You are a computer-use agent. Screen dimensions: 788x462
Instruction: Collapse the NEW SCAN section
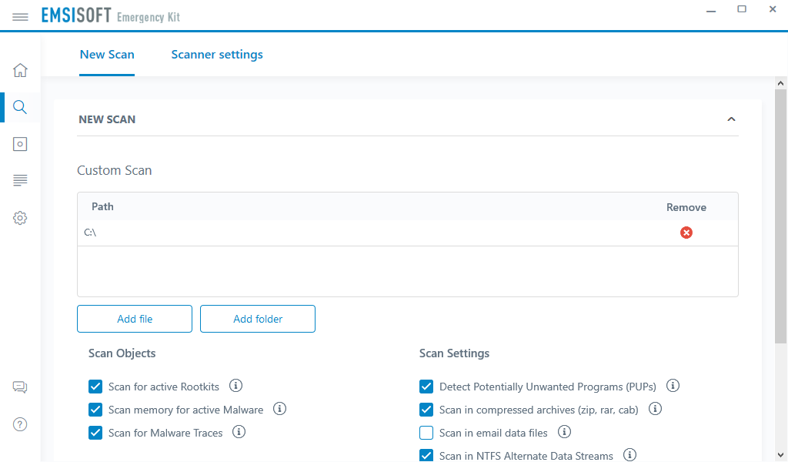(x=731, y=119)
